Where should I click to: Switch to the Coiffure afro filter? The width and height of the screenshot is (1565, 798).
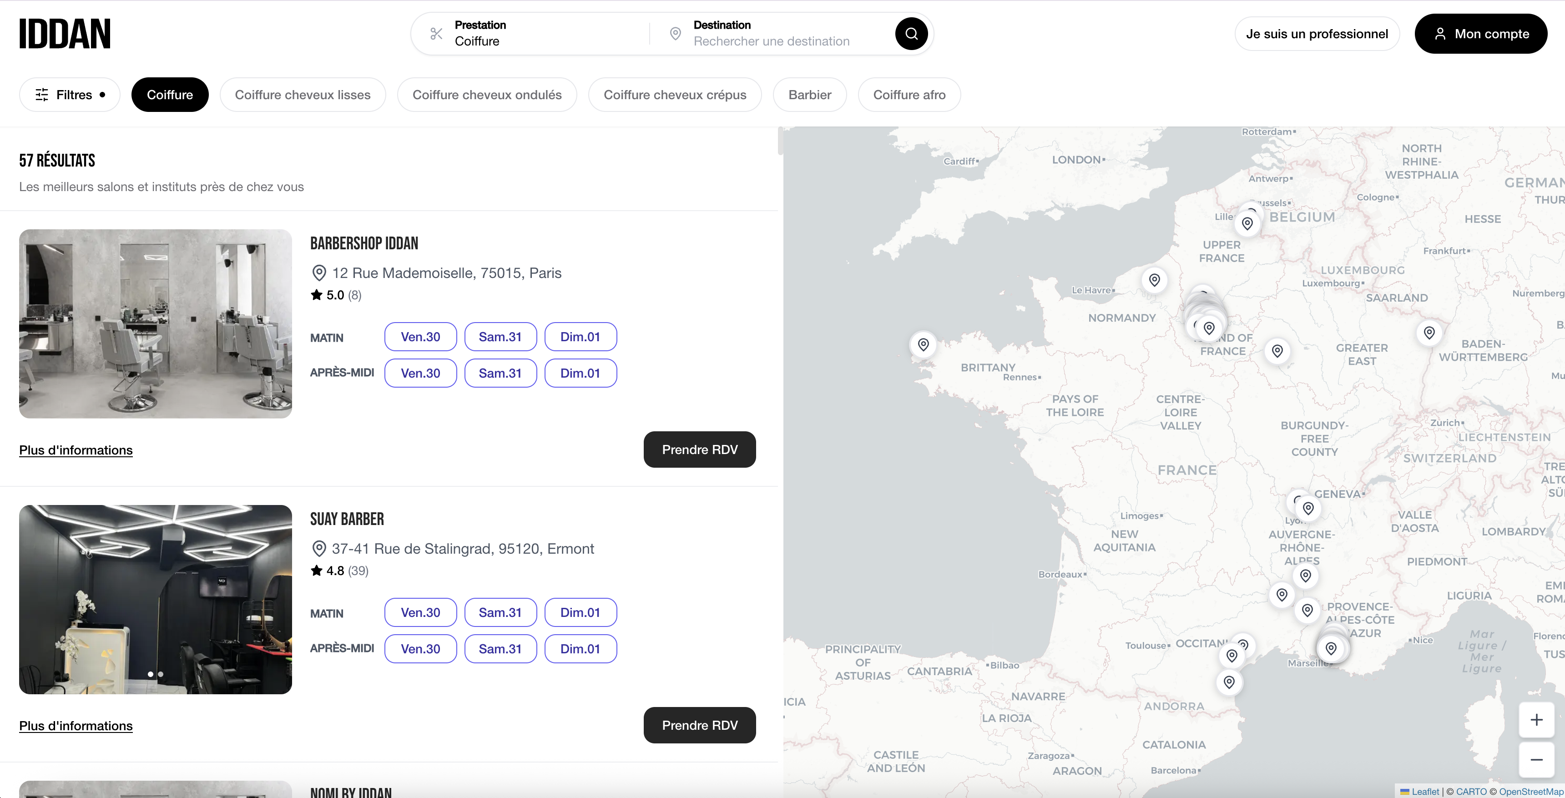[909, 94]
